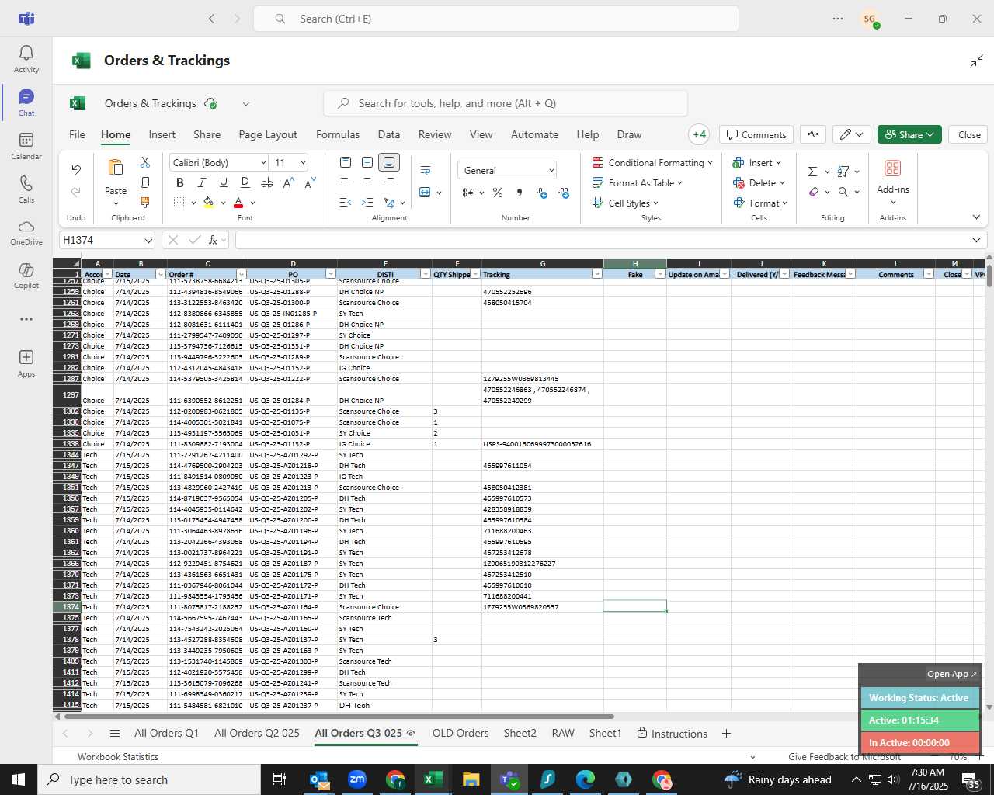Click the Open App button

[951, 674]
